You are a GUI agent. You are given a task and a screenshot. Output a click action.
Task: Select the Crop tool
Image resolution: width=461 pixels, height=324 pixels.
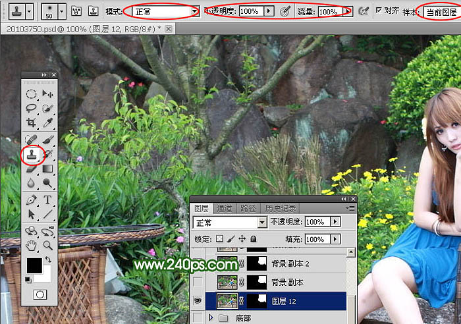point(31,122)
